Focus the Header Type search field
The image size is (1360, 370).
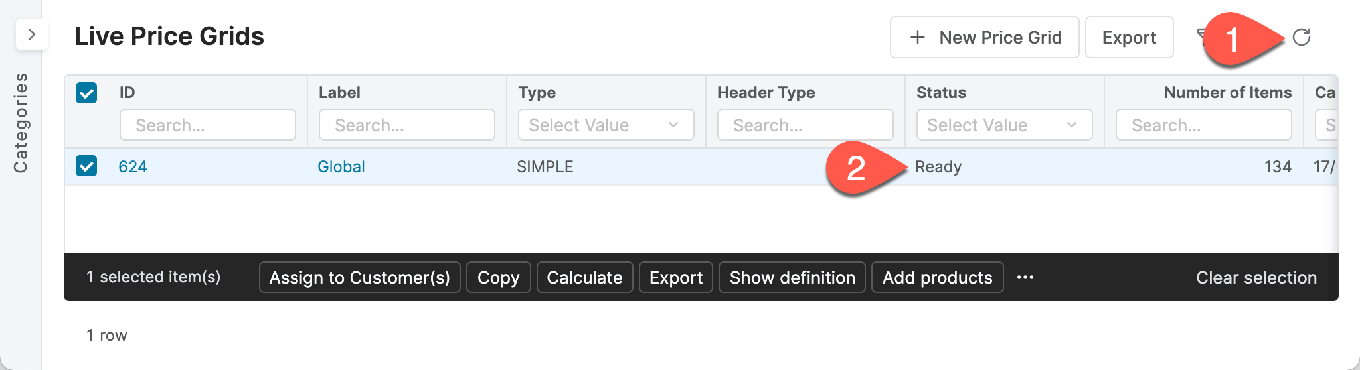pyautogui.click(x=805, y=125)
